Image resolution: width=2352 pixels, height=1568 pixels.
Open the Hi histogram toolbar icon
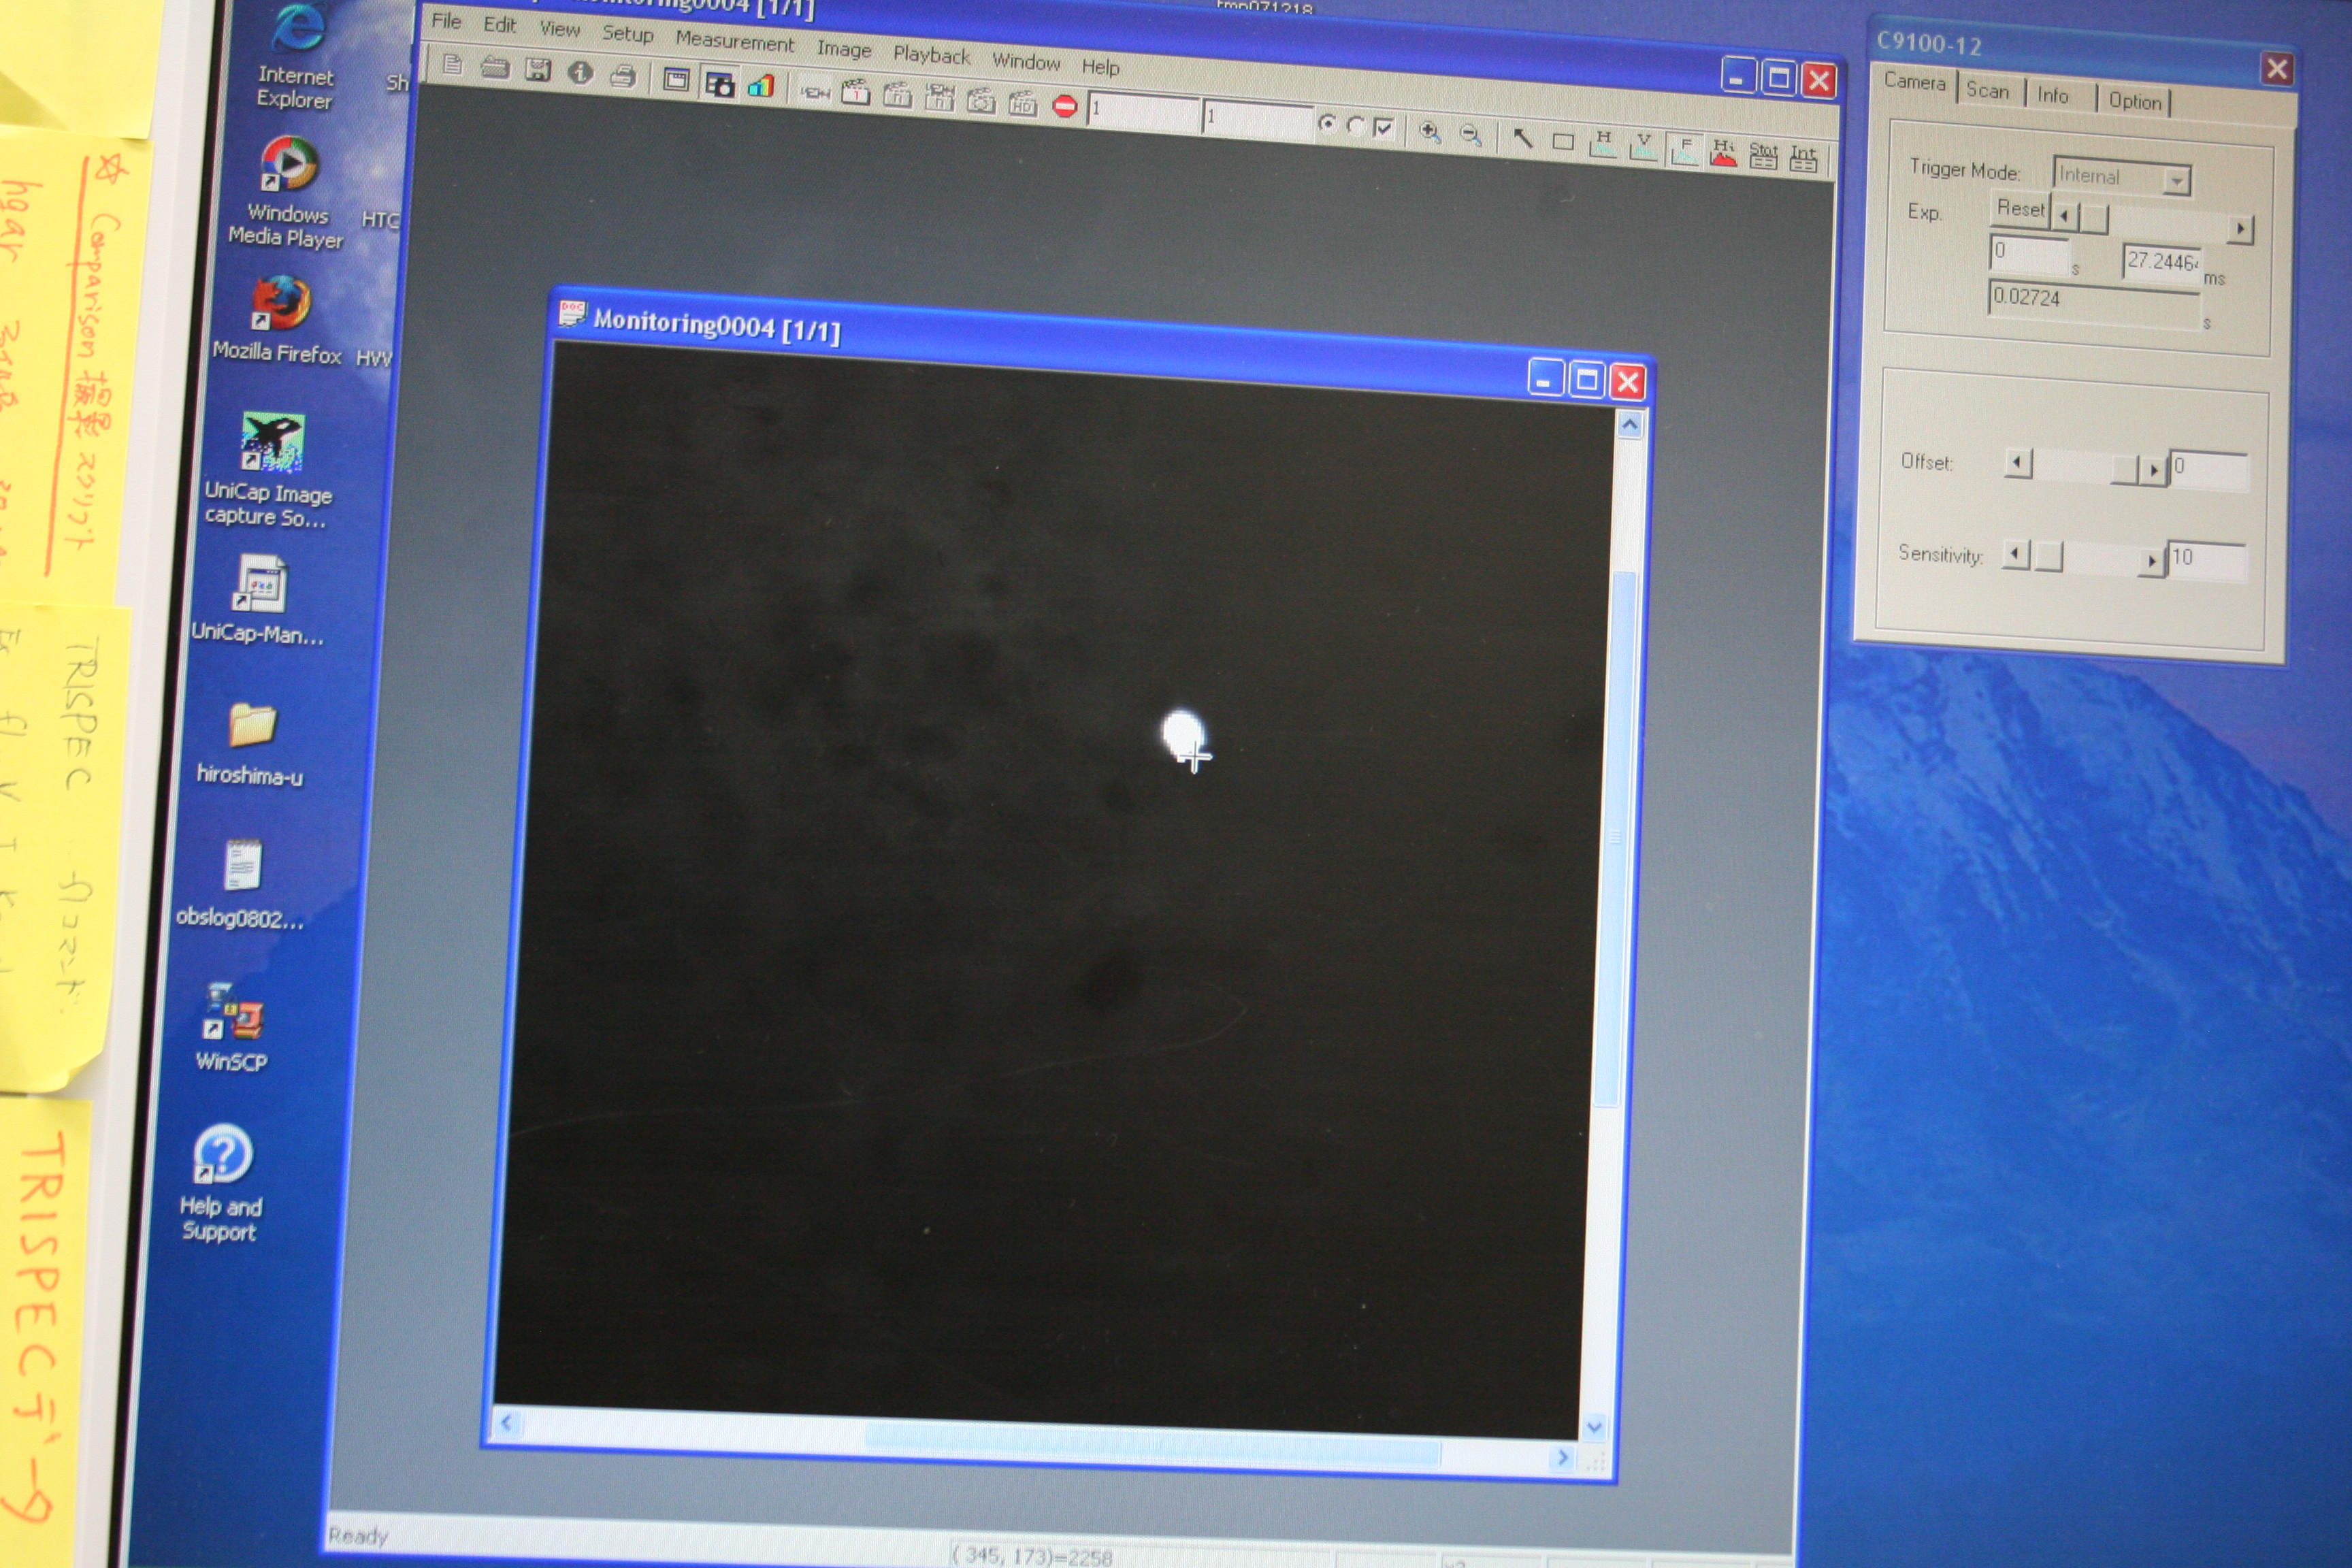[x=1724, y=153]
